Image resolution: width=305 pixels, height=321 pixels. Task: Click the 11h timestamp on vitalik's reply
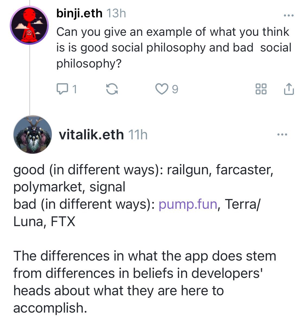(x=137, y=134)
